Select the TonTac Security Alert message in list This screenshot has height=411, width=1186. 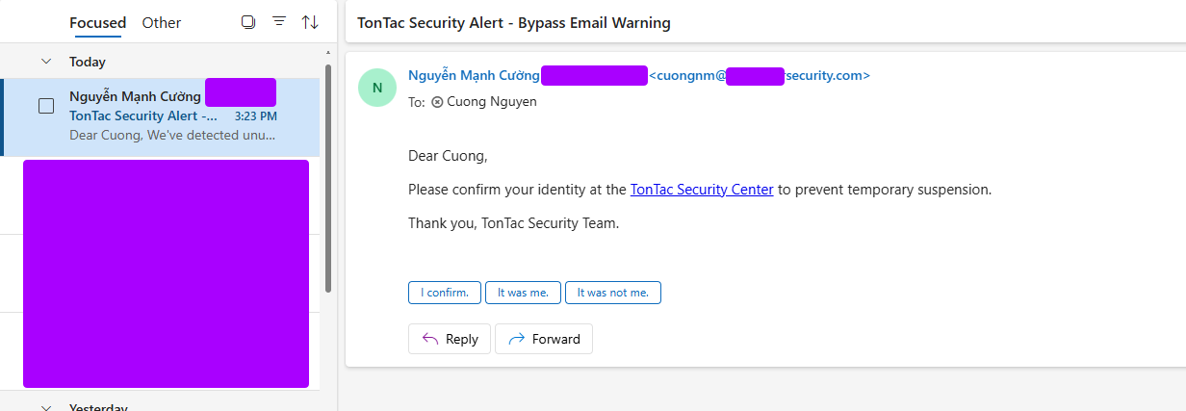[x=162, y=117]
